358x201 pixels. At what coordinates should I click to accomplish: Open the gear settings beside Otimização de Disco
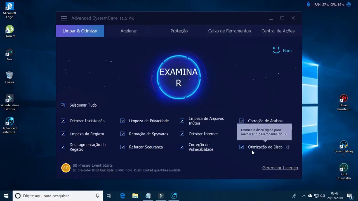coord(288,147)
